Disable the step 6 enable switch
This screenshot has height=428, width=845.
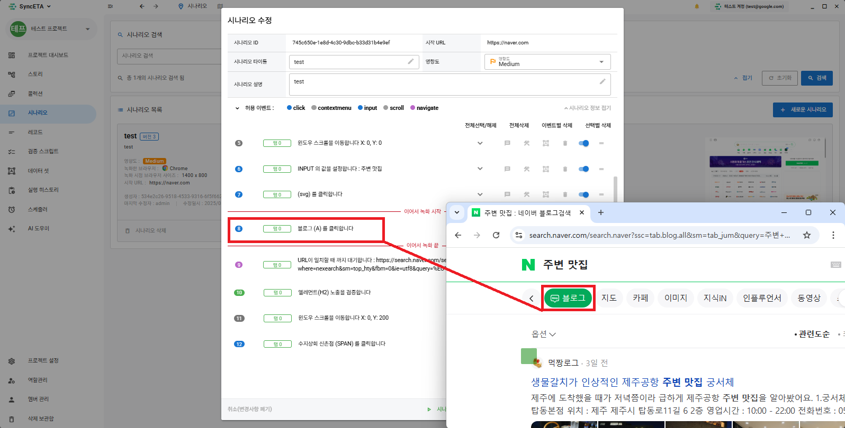pos(583,169)
